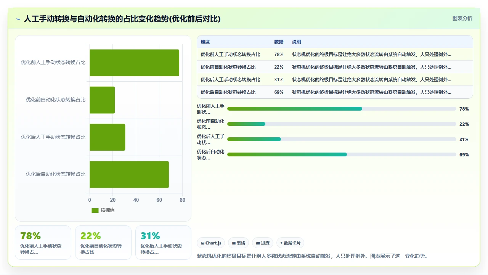
Task: Select table row 优化后人工手动状态转换占比
Action: (335, 80)
